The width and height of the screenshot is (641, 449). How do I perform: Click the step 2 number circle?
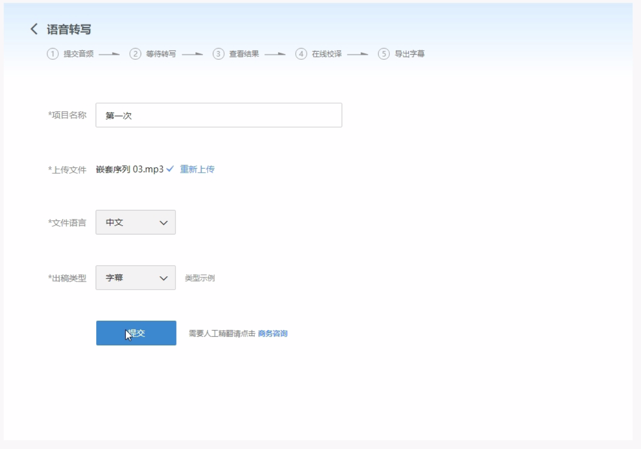[135, 54]
